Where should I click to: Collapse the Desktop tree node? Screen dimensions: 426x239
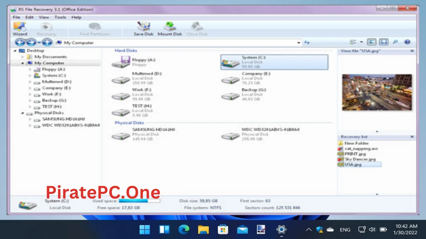15,51
